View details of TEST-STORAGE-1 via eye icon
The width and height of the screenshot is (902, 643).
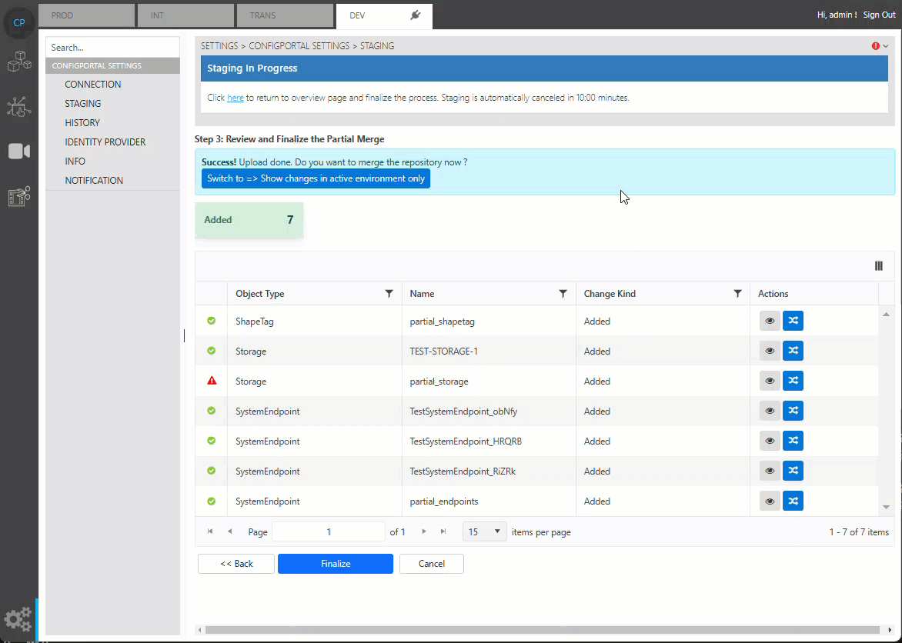[x=770, y=351]
